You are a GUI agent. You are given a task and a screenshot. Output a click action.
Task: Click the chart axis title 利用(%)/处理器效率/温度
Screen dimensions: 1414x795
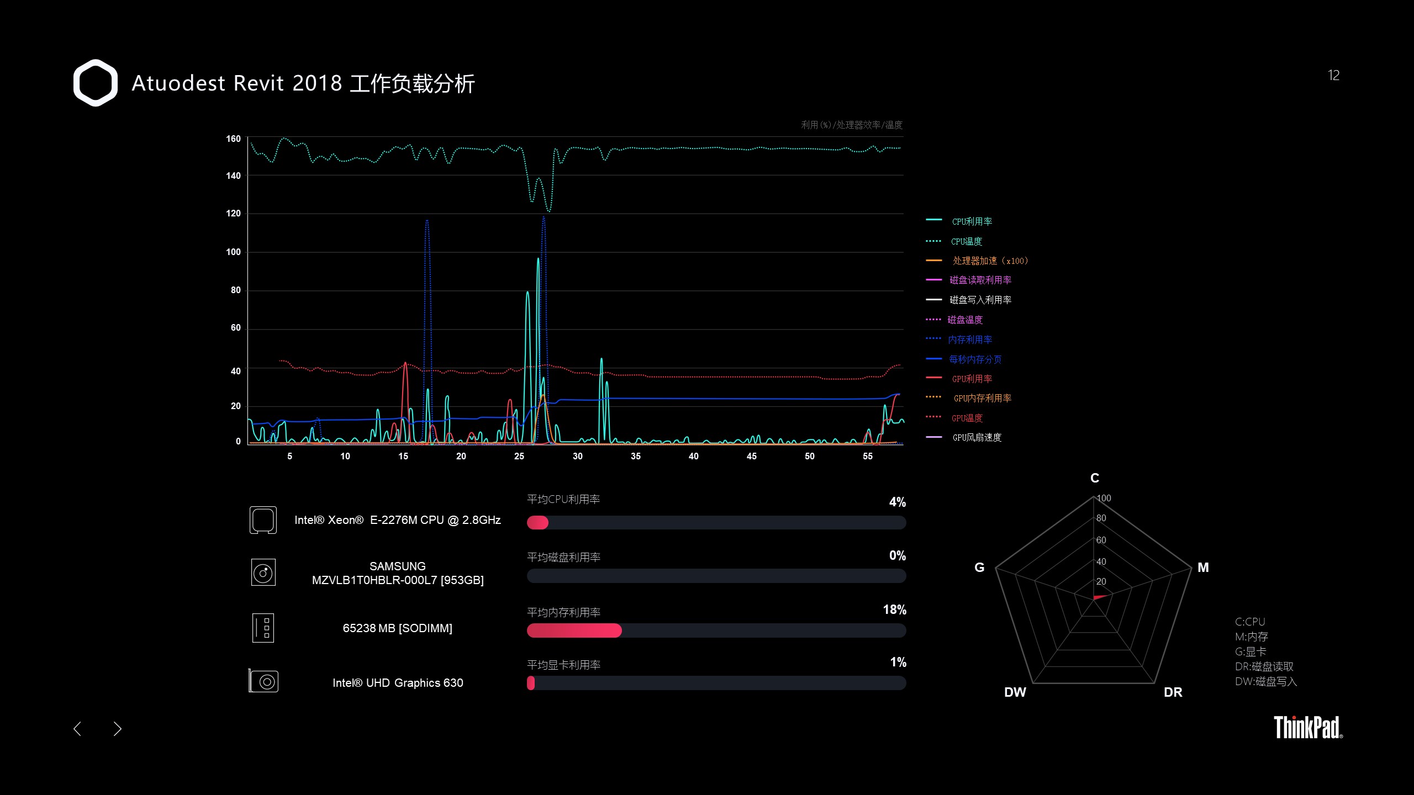pos(852,125)
